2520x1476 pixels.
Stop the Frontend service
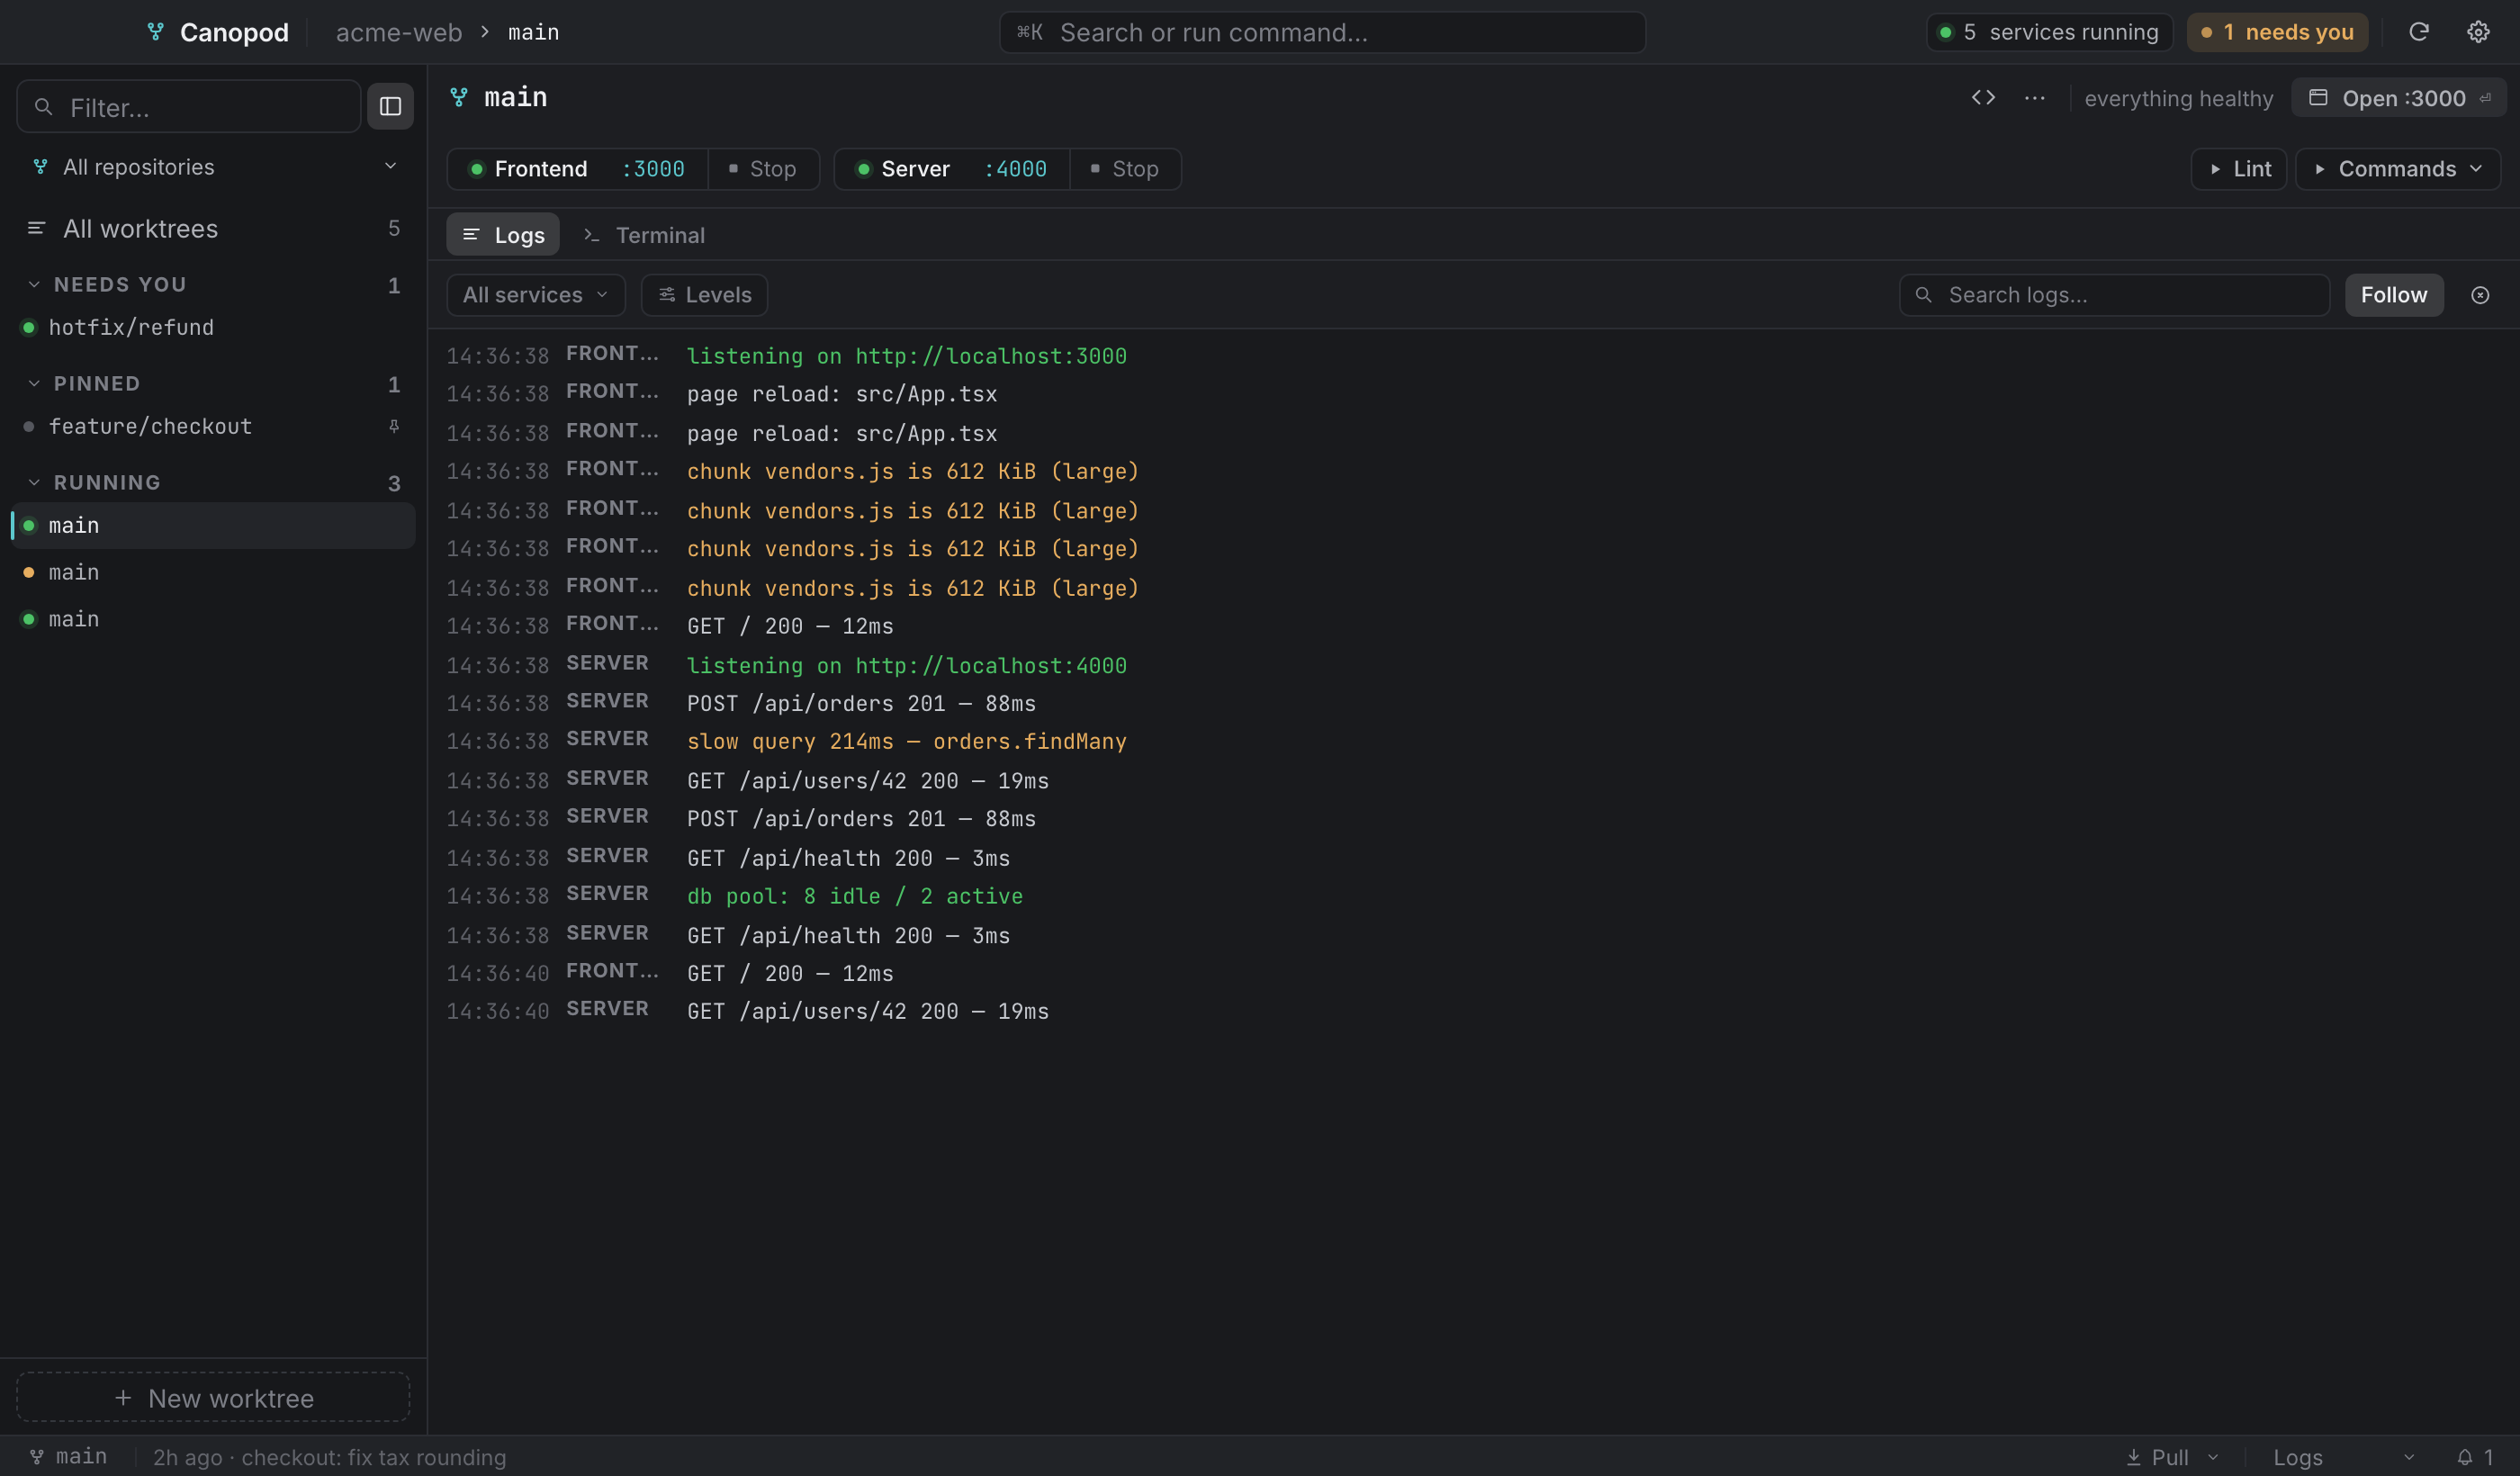[x=763, y=169]
